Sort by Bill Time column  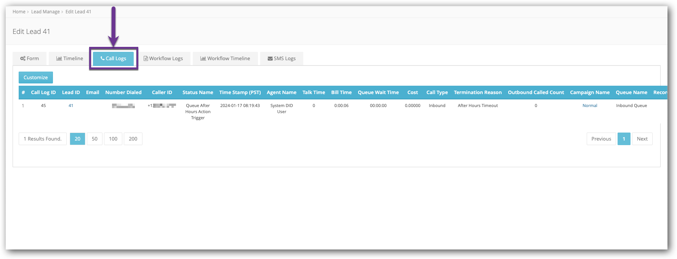[x=341, y=93]
